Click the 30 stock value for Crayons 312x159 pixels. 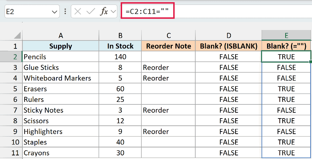[x=120, y=153]
